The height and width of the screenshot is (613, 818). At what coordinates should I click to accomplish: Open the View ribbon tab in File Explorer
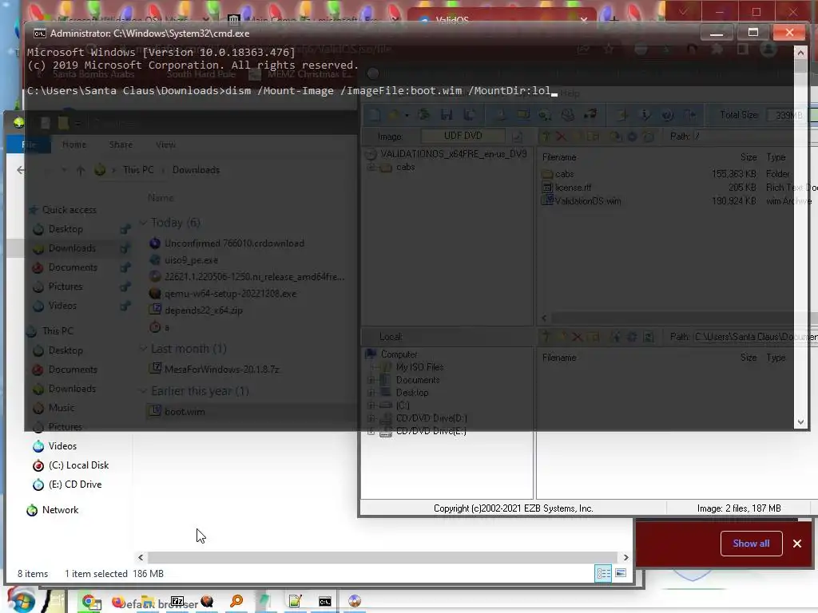pos(165,144)
